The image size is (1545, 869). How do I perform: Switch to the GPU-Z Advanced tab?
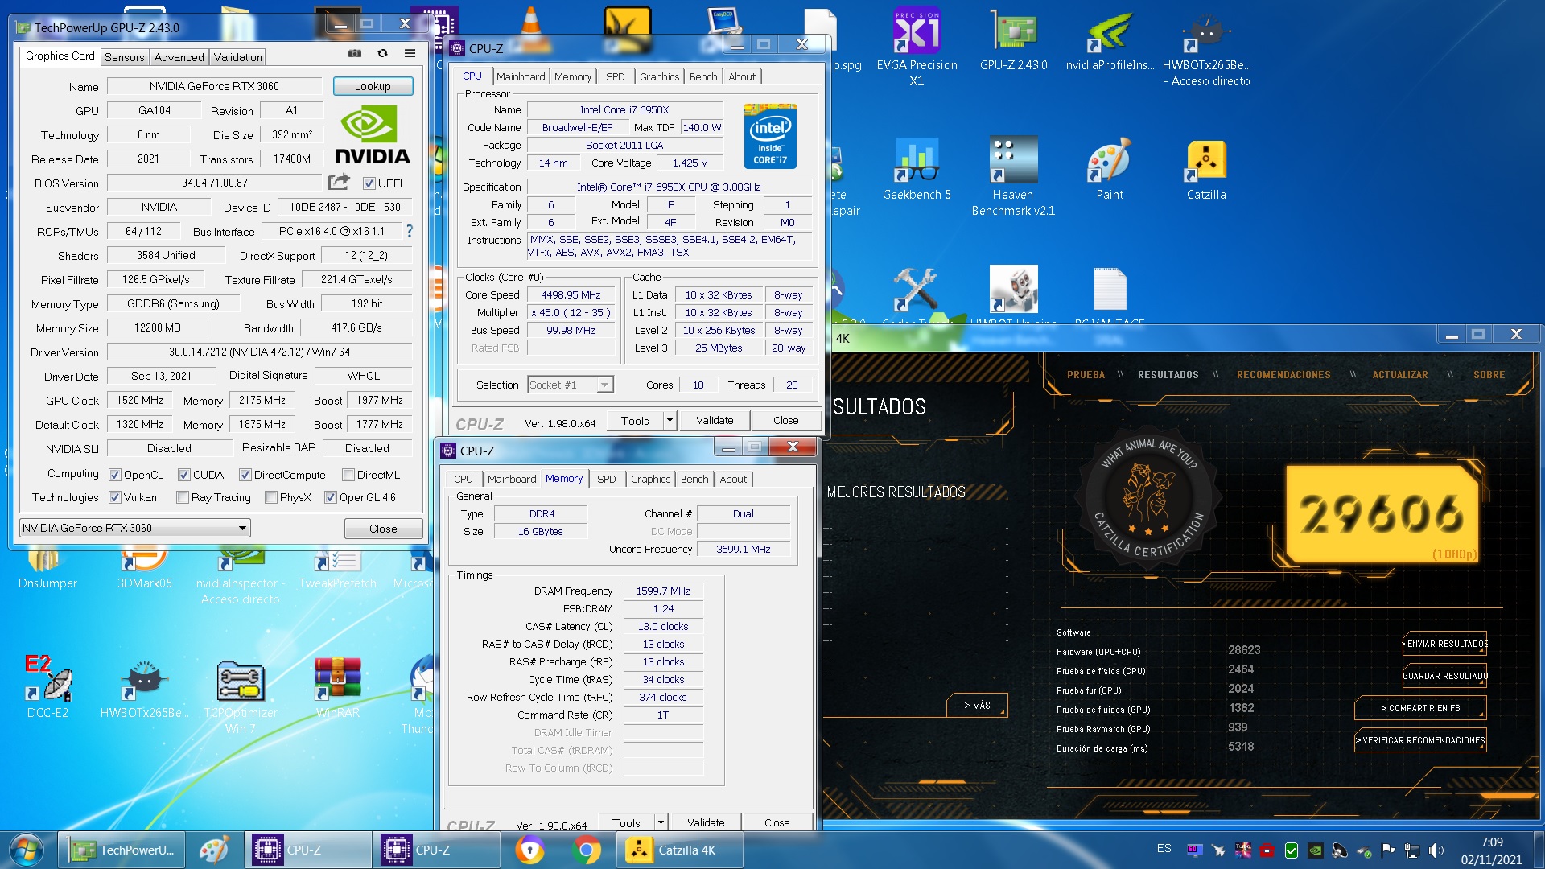click(x=179, y=57)
